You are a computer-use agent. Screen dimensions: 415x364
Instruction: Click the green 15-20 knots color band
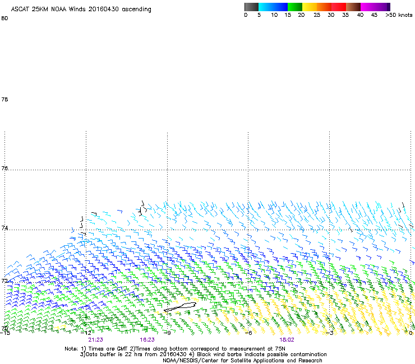[x=295, y=7]
